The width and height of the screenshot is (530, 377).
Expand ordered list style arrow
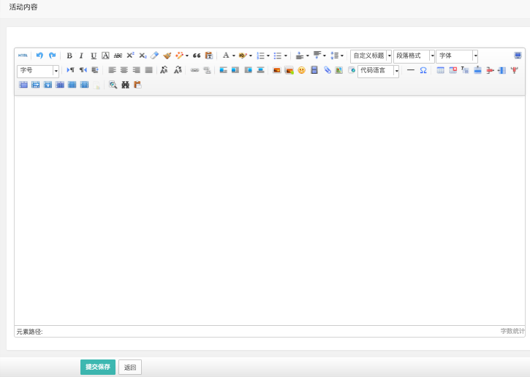pos(268,56)
